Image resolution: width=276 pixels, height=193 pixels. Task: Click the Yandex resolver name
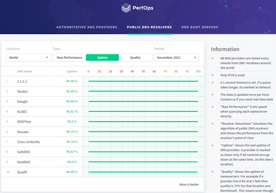(22, 91)
